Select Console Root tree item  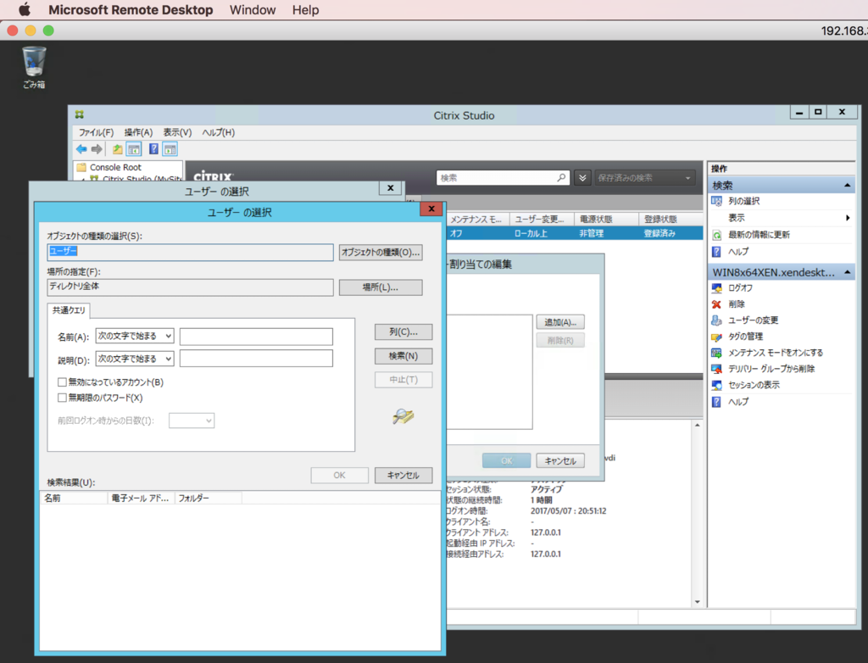tap(115, 167)
